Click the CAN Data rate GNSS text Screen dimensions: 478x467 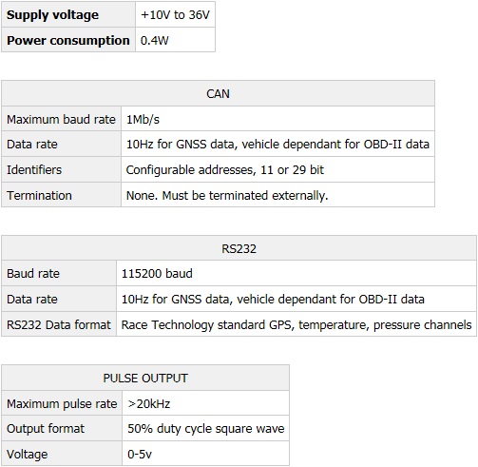(x=277, y=145)
